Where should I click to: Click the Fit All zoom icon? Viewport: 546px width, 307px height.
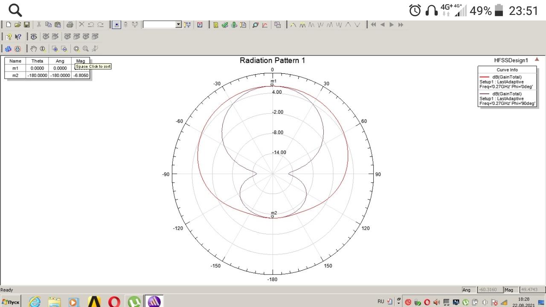76,49
